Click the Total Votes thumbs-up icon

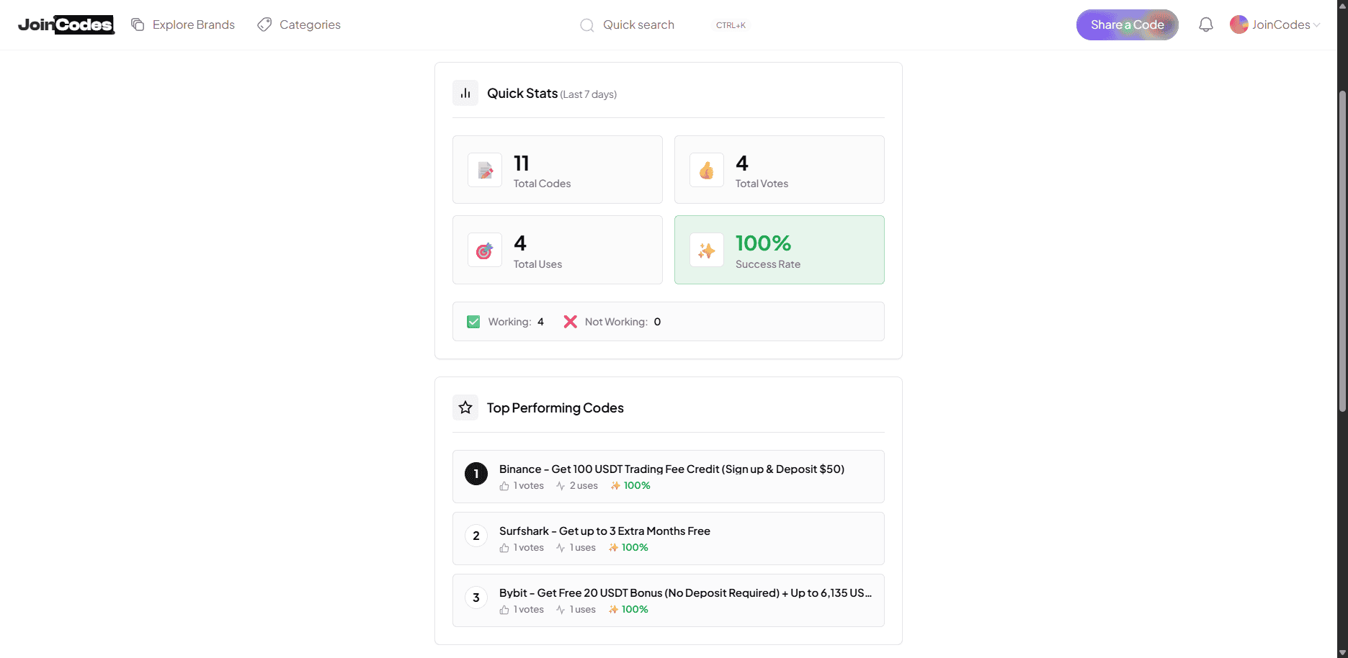[x=707, y=171]
